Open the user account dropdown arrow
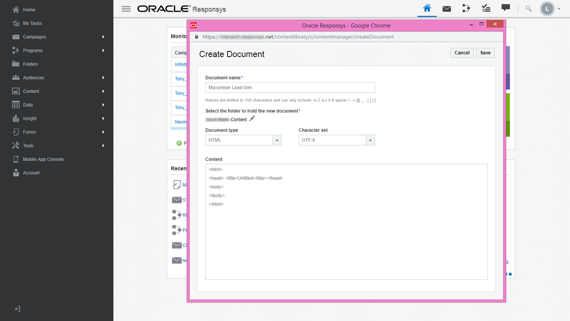The width and height of the screenshot is (570, 321). coord(559,9)
